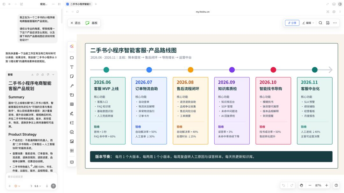344x193 pixels.
Task: Open the orange permission mode dropdown in chat box
Action: [x=17, y=186]
